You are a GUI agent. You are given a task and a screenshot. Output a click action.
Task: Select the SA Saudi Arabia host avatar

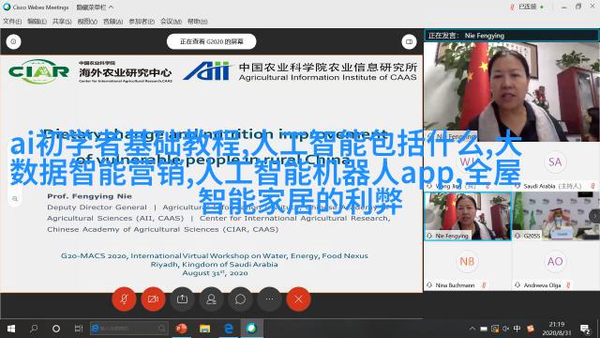tap(555, 161)
